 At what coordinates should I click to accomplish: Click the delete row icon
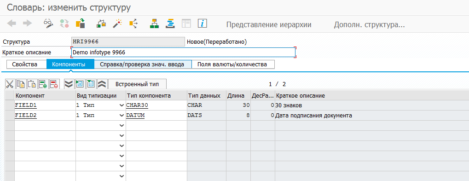click(55, 84)
